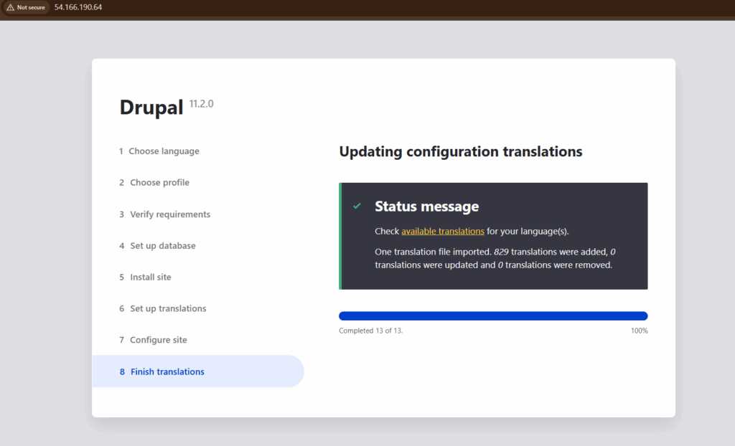735x446 pixels.
Task: Click the 100% progress label
Action: [x=639, y=331]
